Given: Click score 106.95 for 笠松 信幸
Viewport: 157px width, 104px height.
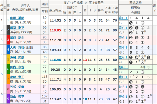Looking at the screenshot, I should [55, 89].
